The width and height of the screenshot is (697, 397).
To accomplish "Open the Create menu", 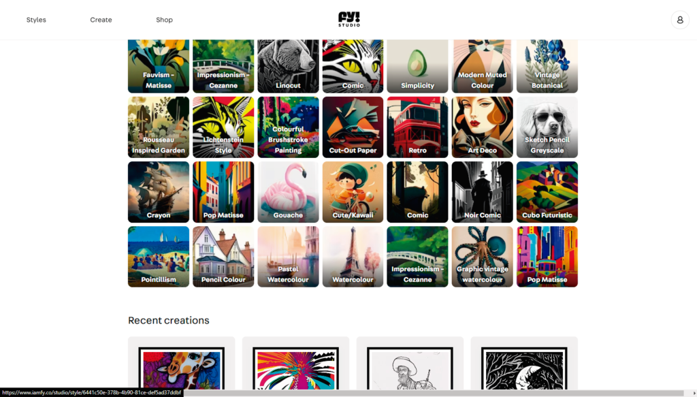I will 101,20.
